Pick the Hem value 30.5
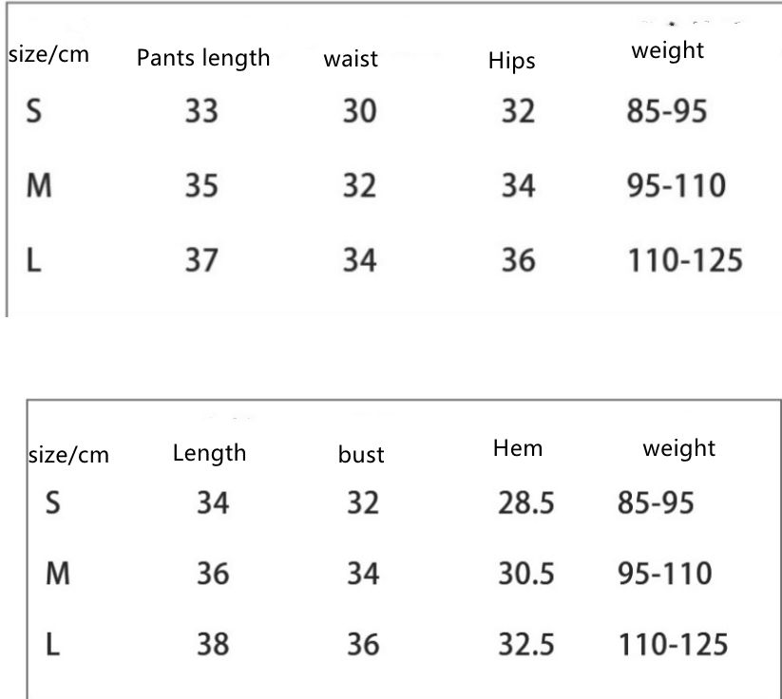The height and width of the screenshot is (699, 782). pyautogui.click(x=525, y=574)
